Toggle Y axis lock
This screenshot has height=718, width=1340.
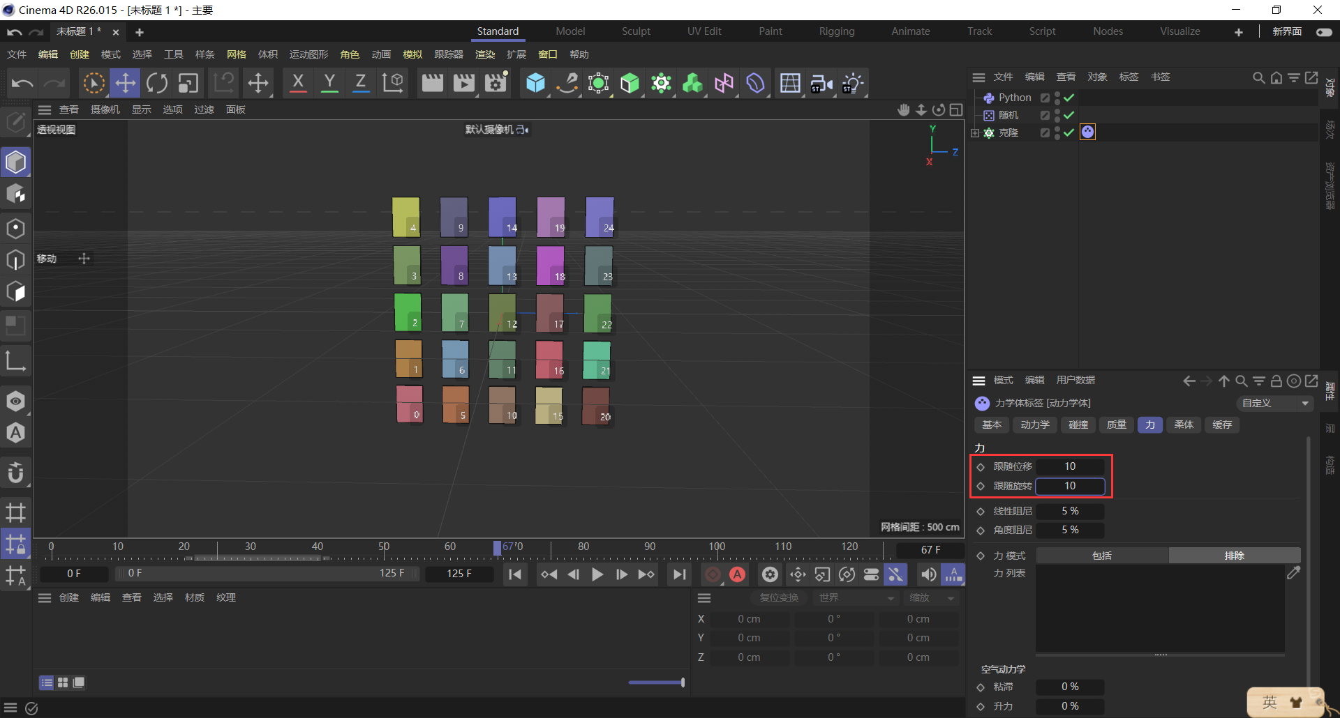coord(329,83)
